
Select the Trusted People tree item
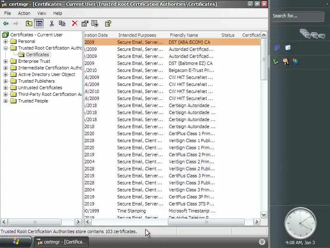coord(33,101)
